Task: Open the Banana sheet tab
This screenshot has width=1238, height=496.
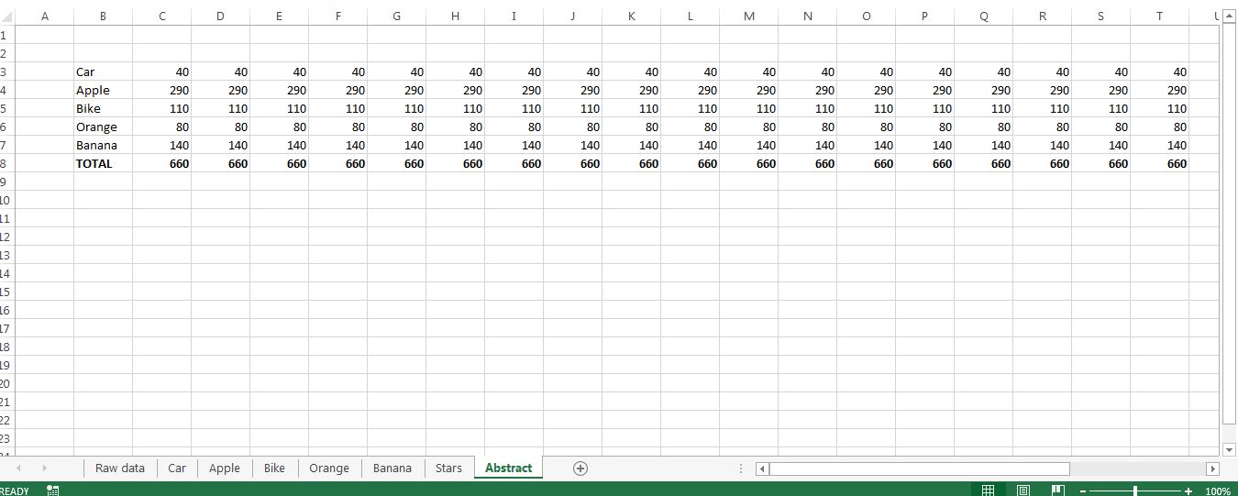Action: click(392, 468)
